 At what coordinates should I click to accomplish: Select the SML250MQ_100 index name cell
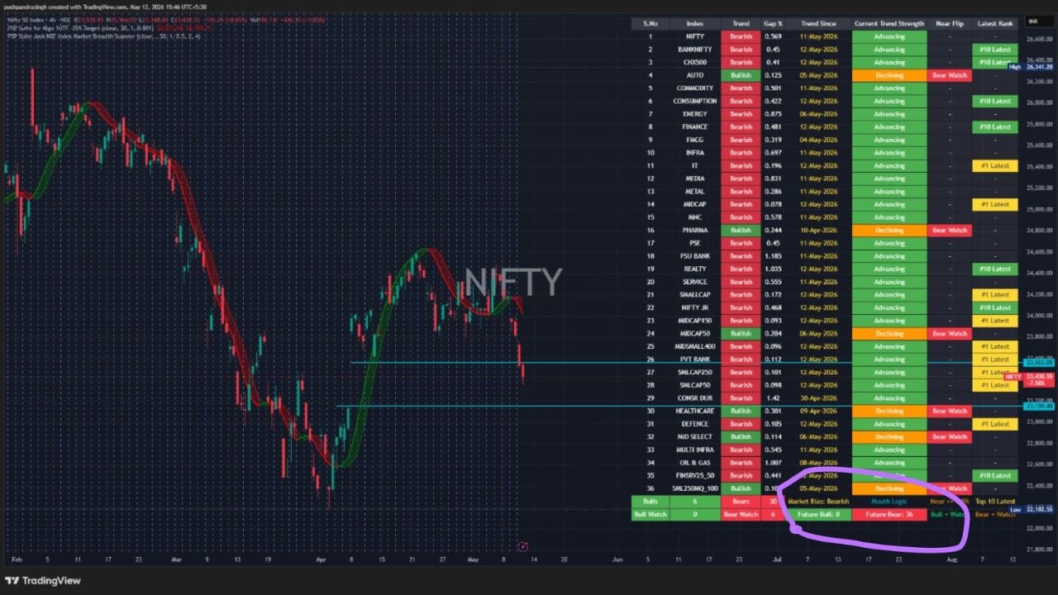tap(694, 488)
